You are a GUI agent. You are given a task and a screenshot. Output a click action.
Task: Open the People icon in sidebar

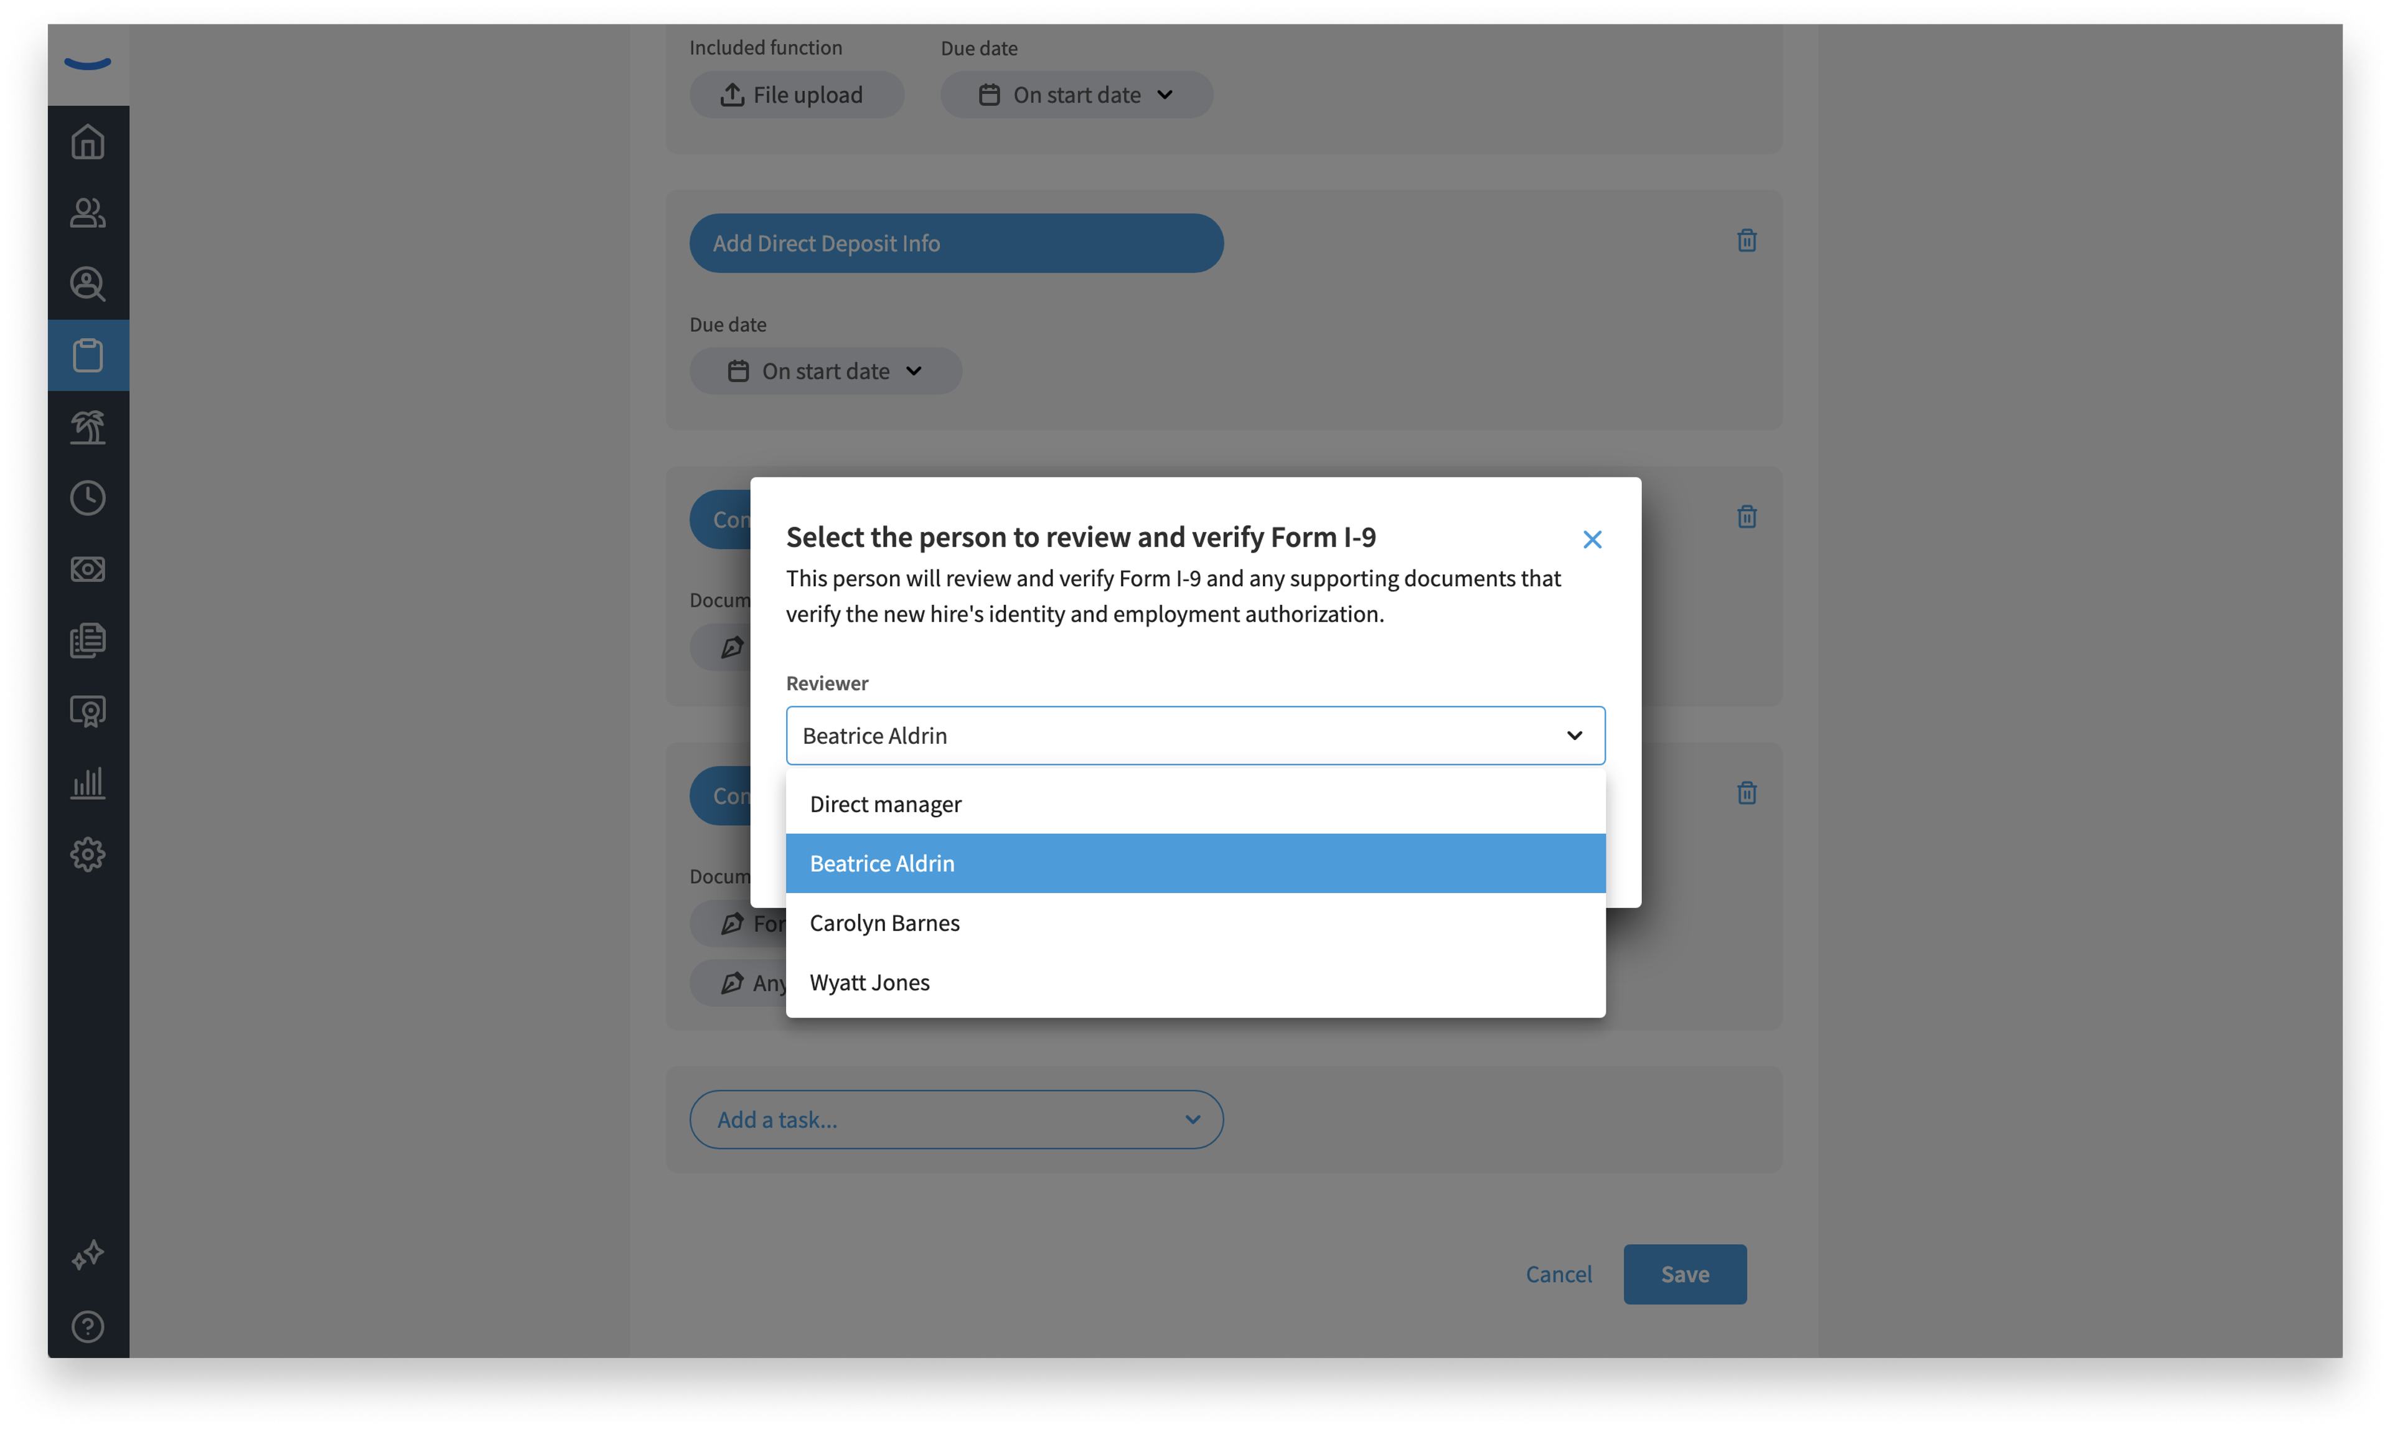point(88,213)
